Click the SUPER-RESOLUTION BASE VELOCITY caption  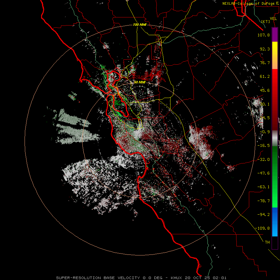[x=98, y=278]
